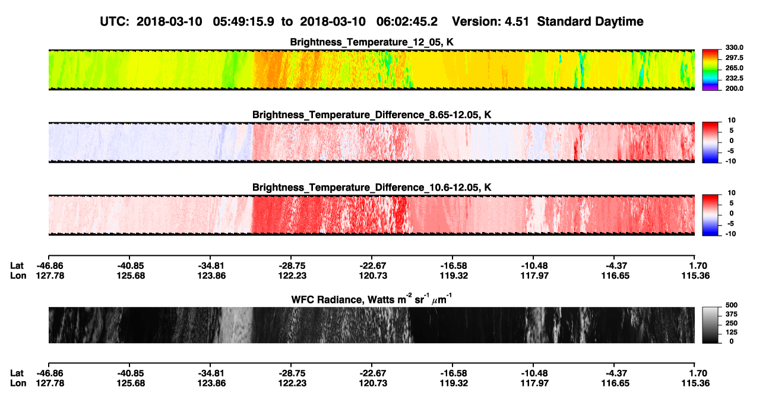Click the 'UTC:' label in the header
The height and width of the screenshot is (396, 772).
tap(115, 22)
